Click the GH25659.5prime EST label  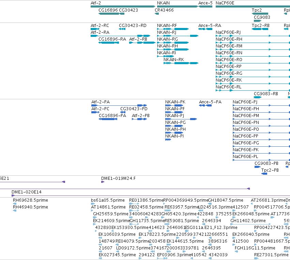coord(111,214)
